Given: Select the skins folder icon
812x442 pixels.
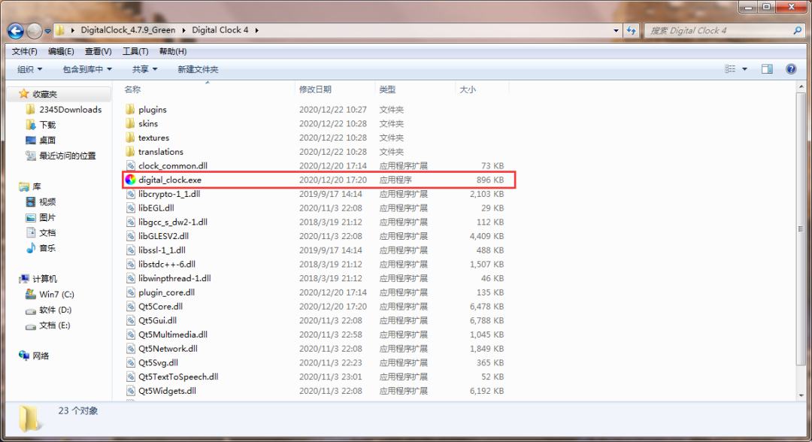Looking at the screenshot, I should (130, 123).
